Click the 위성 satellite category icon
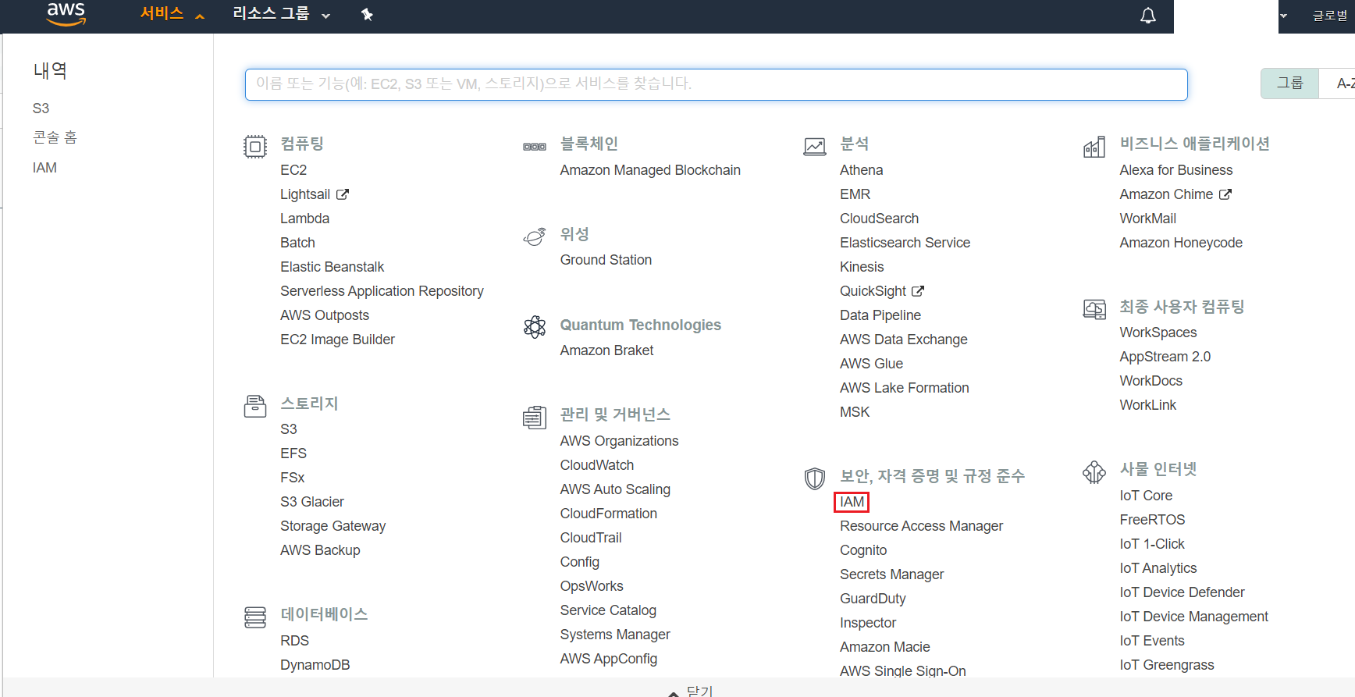Viewport: 1355px width, 697px height. tap(535, 236)
